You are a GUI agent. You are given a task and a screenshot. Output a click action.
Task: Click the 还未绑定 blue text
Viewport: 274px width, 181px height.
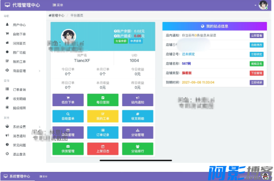click(x=188, y=54)
